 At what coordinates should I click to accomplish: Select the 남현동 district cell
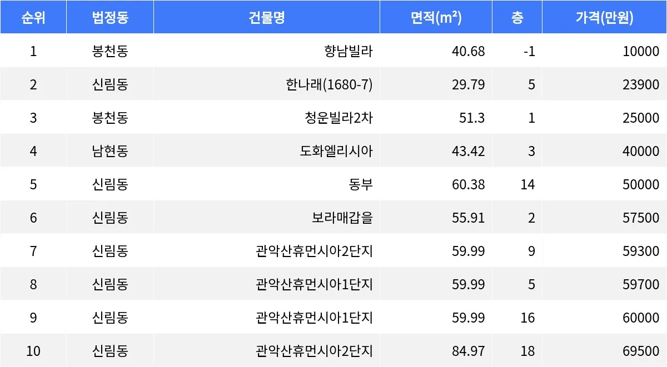pos(110,151)
